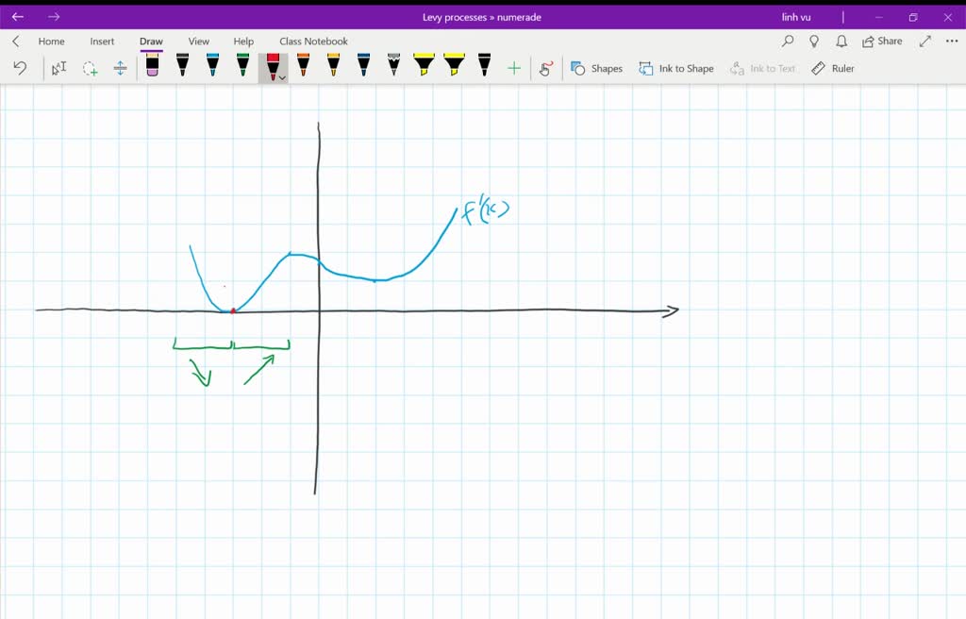Open the Search with the magnifier icon
The width and height of the screenshot is (966, 619).
788,41
